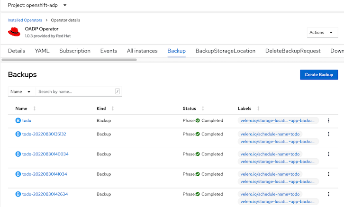
Task: Click the B badge beside todo-20220830141034
Action: 18,174
